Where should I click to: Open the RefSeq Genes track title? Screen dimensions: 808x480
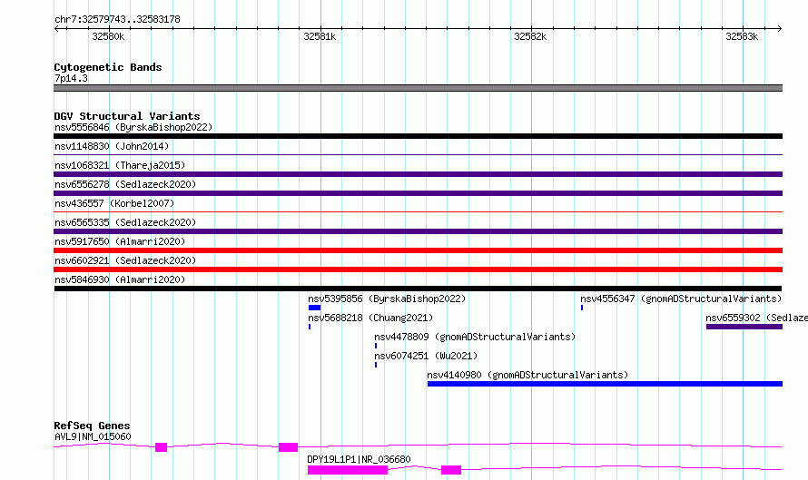(x=92, y=426)
